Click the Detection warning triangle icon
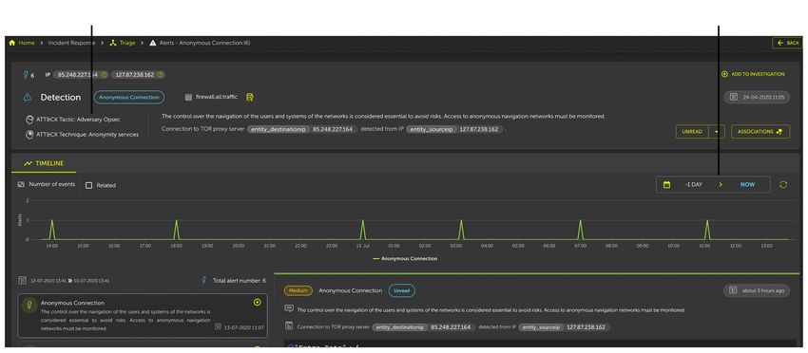This screenshot has height=353, width=808. click(28, 97)
